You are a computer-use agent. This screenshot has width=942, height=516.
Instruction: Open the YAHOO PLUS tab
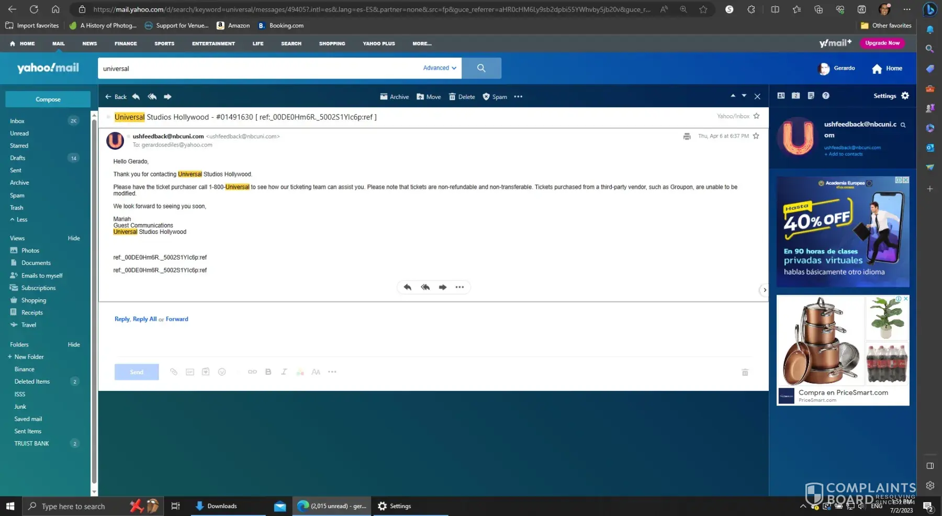pos(379,44)
